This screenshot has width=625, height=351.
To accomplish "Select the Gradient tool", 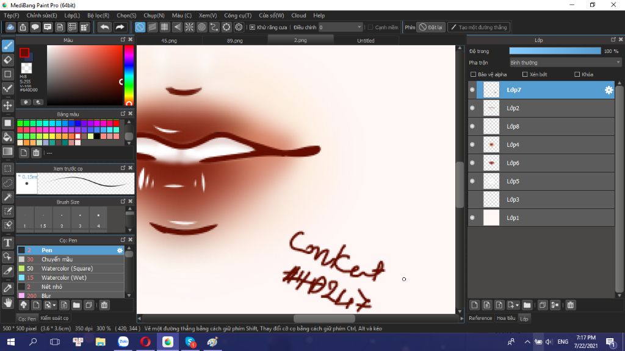I will [7, 152].
